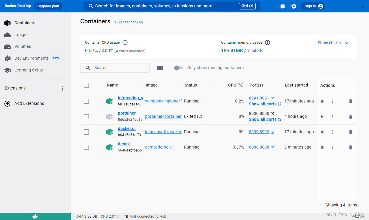Click the search magnifier in the top bar
Screen dimensions: 369x220
coord(91,6)
